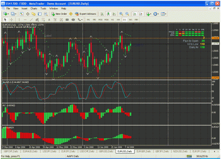Switch chart to candlesticks type
The height and width of the screenshot is (159, 221).
108,14
